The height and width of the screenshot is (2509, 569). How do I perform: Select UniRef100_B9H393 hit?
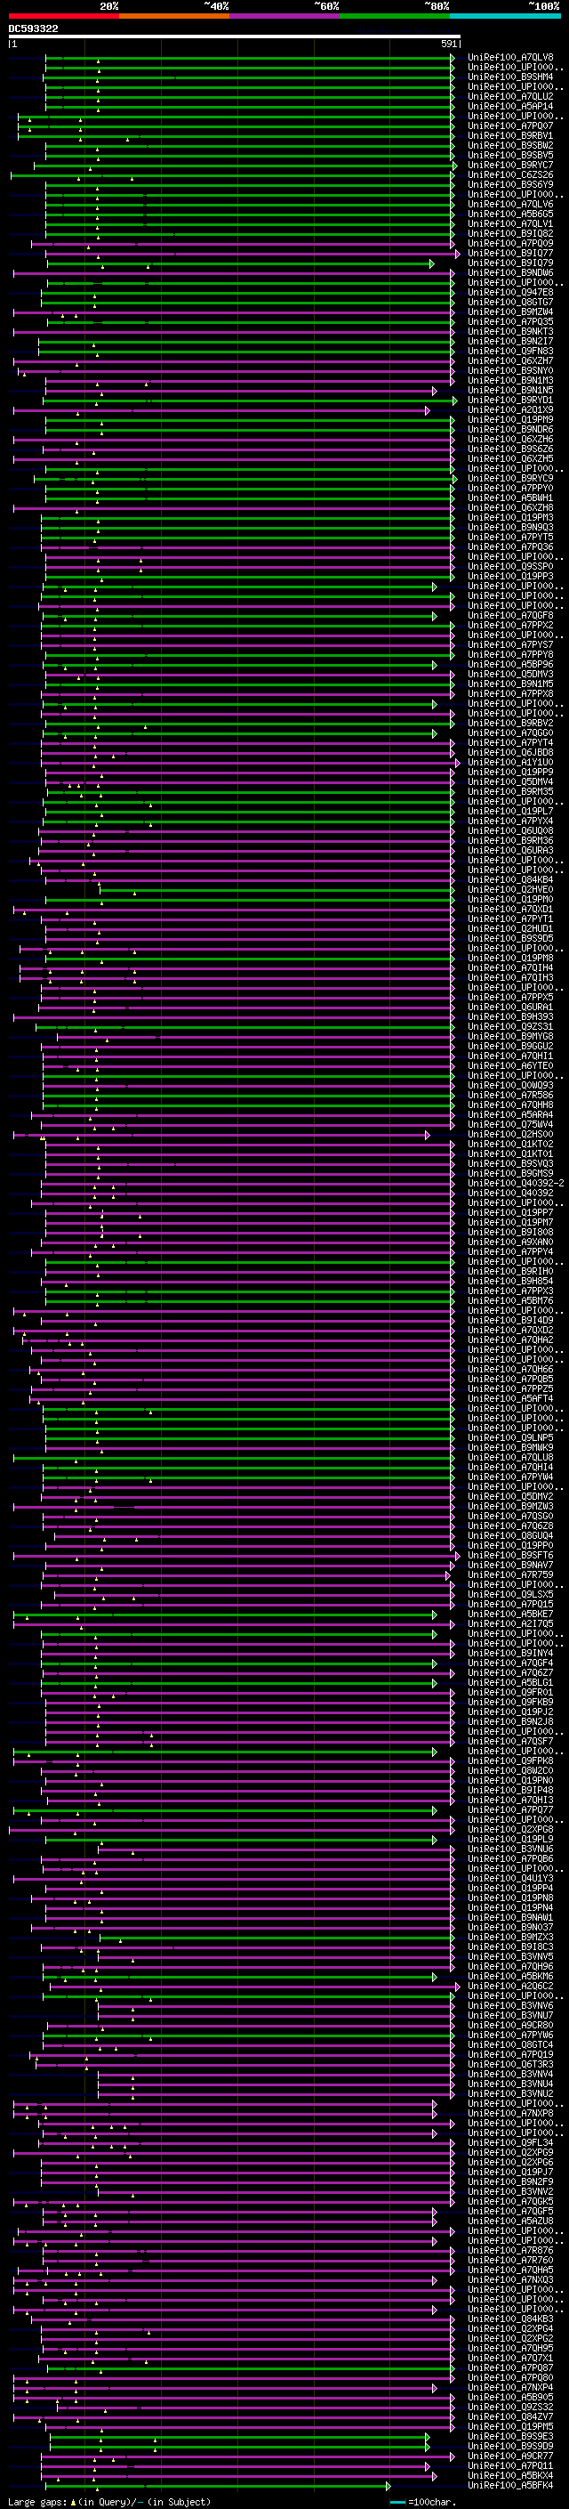point(510,1016)
